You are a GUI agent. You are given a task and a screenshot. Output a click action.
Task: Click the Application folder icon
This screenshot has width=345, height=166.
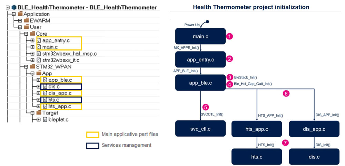coord(20,14)
